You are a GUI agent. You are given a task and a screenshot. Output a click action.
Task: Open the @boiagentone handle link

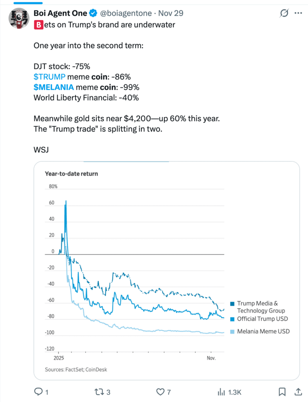point(126,14)
